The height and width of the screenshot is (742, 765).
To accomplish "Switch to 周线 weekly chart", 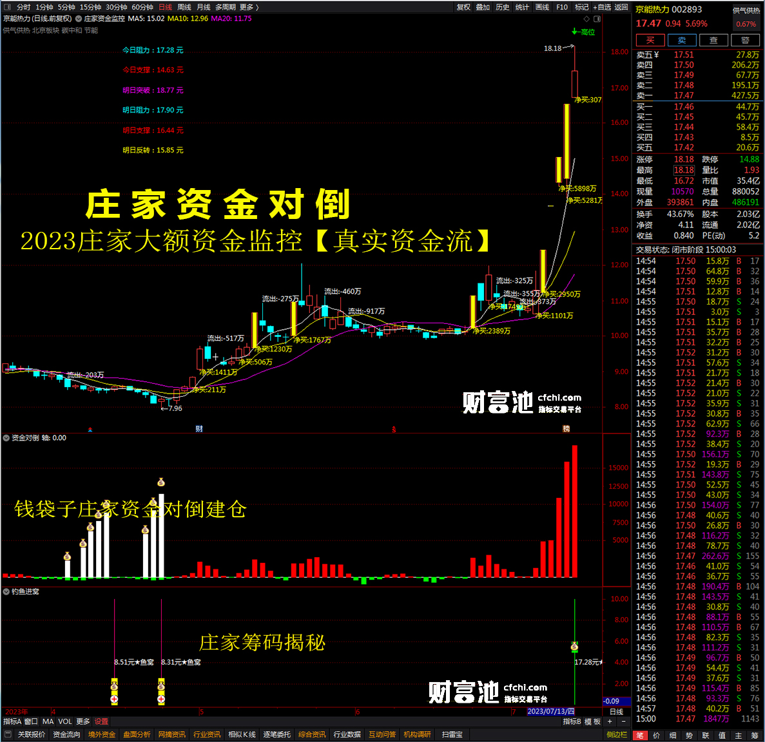I will pos(184,7).
